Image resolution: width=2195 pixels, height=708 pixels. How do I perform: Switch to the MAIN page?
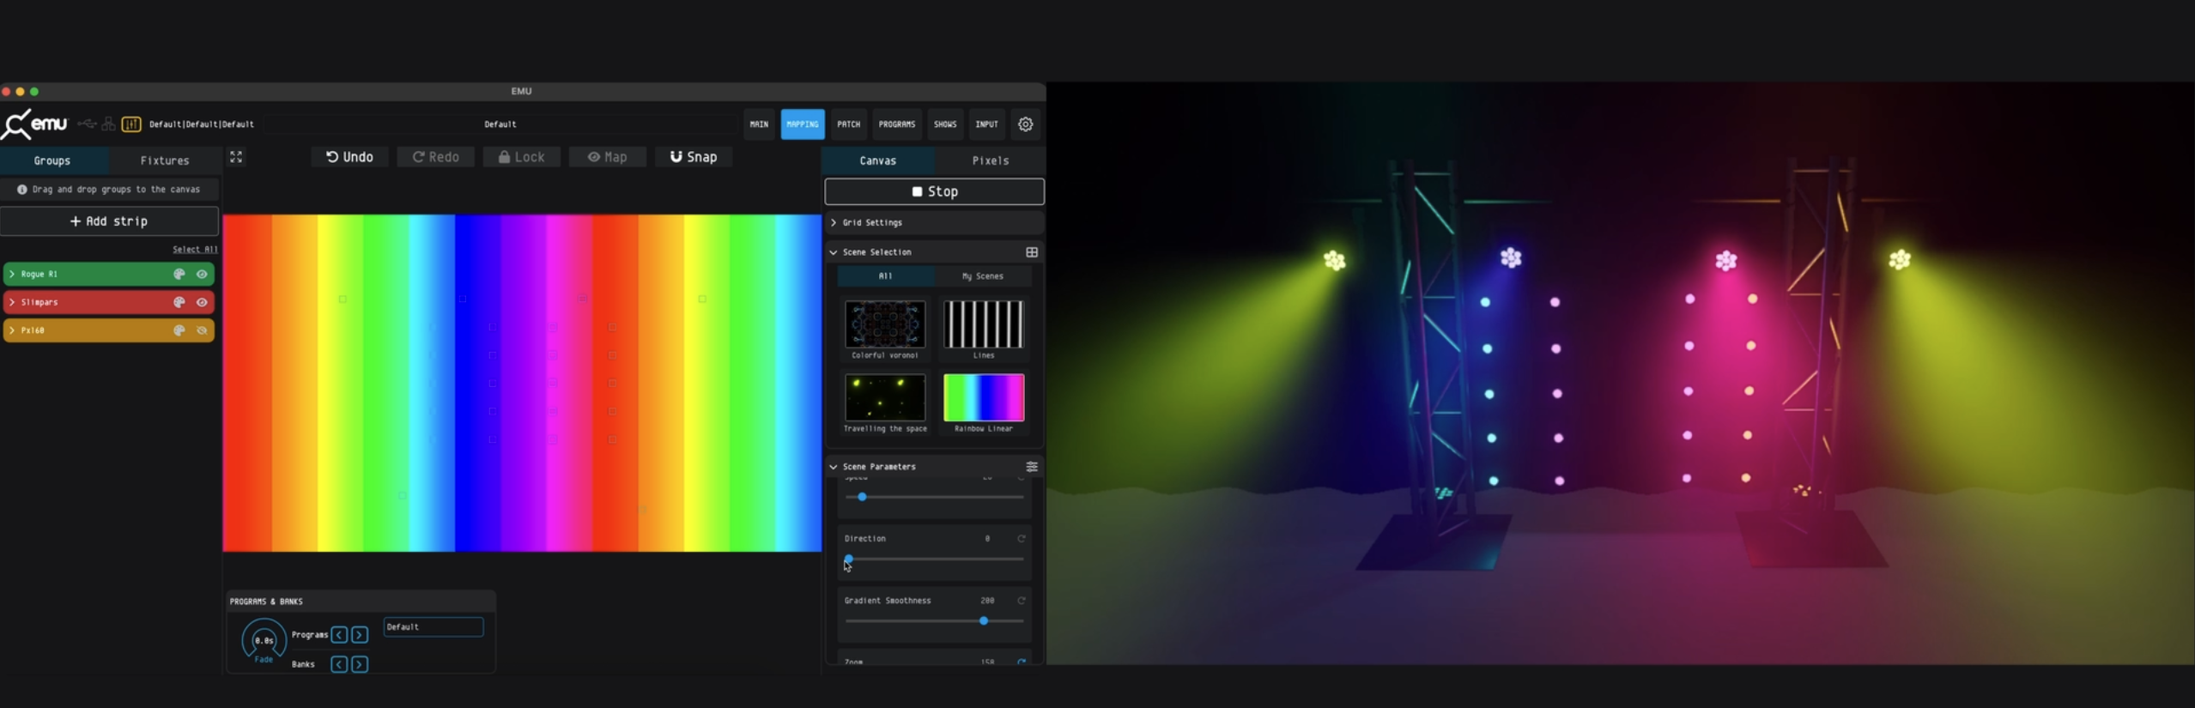[759, 124]
